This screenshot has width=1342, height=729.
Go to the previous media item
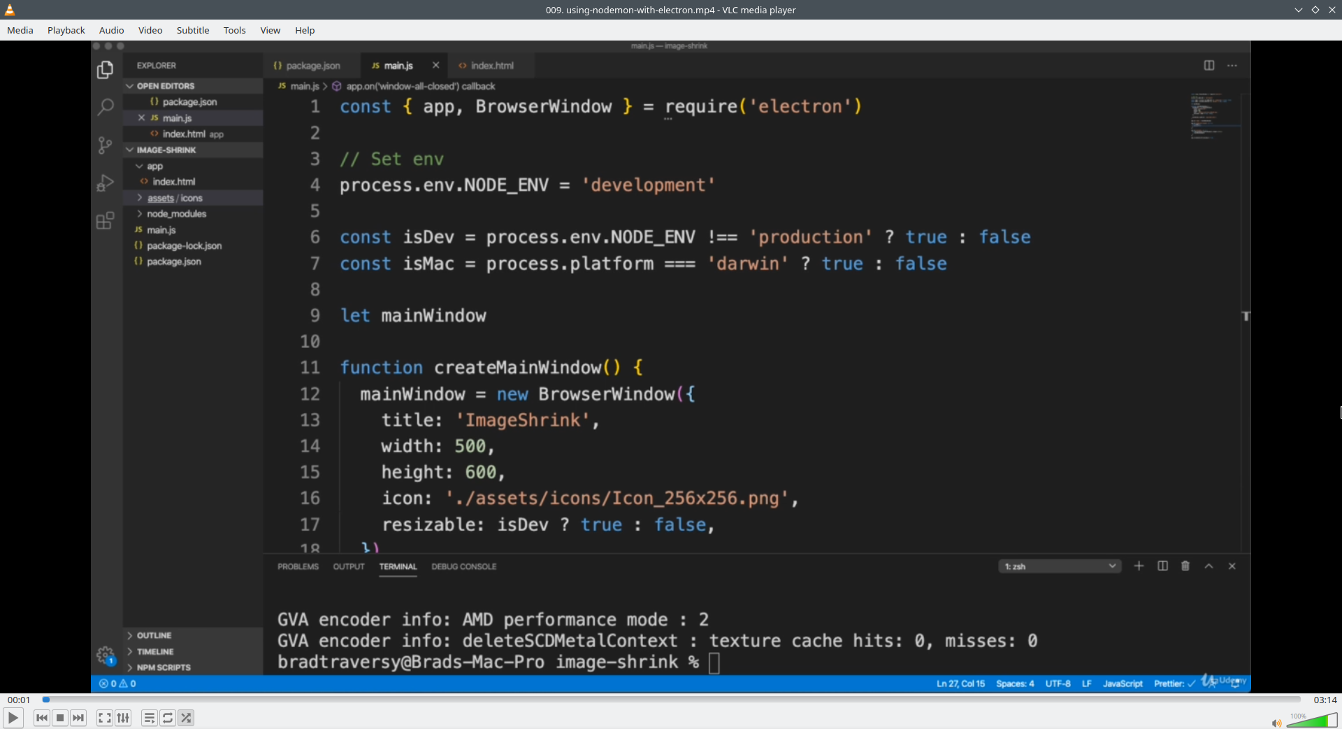pyautogui.click(x=42, y=718)
